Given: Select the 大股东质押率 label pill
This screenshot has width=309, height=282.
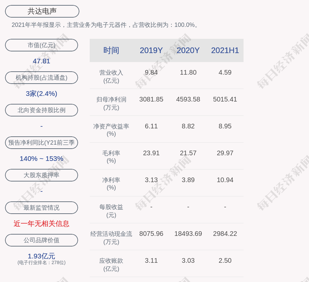Looking at the screenshot, I should [x=42, y=175].
